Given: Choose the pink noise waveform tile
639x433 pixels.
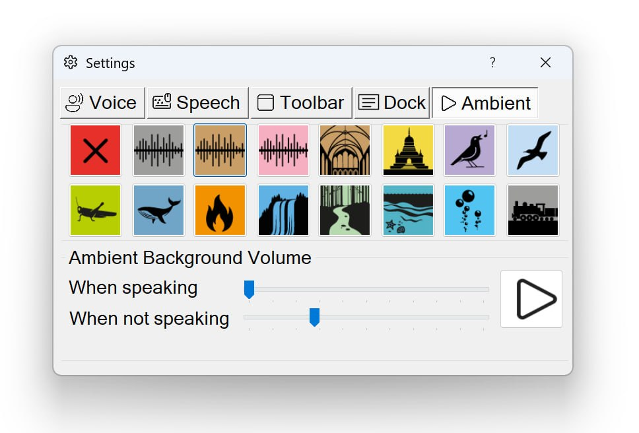Looking at the screenshot, I should click(x=283, y=150).
